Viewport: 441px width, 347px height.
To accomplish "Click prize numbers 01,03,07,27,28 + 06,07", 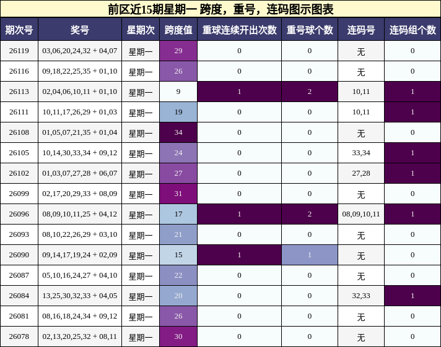I will pyautogui.click(x=80, y=173).
